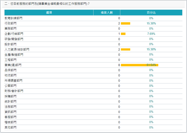Click the 7.69% percentage value
The height and width of the screenshot is (133, 187).
pos(151,34)
